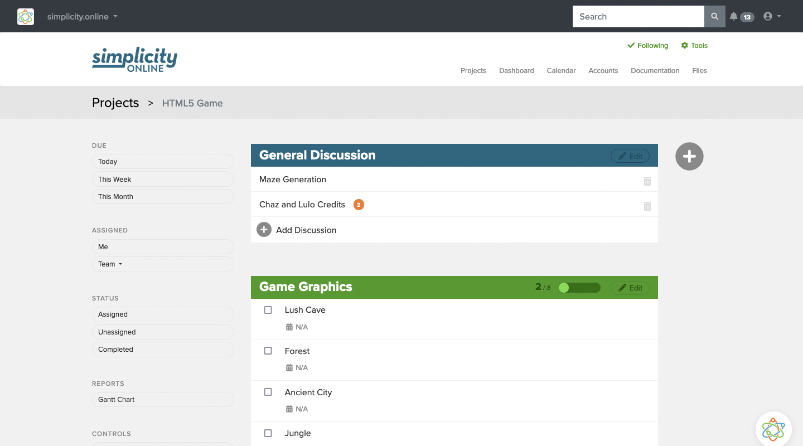Open the Dashboard page

(x=516, y=71)
